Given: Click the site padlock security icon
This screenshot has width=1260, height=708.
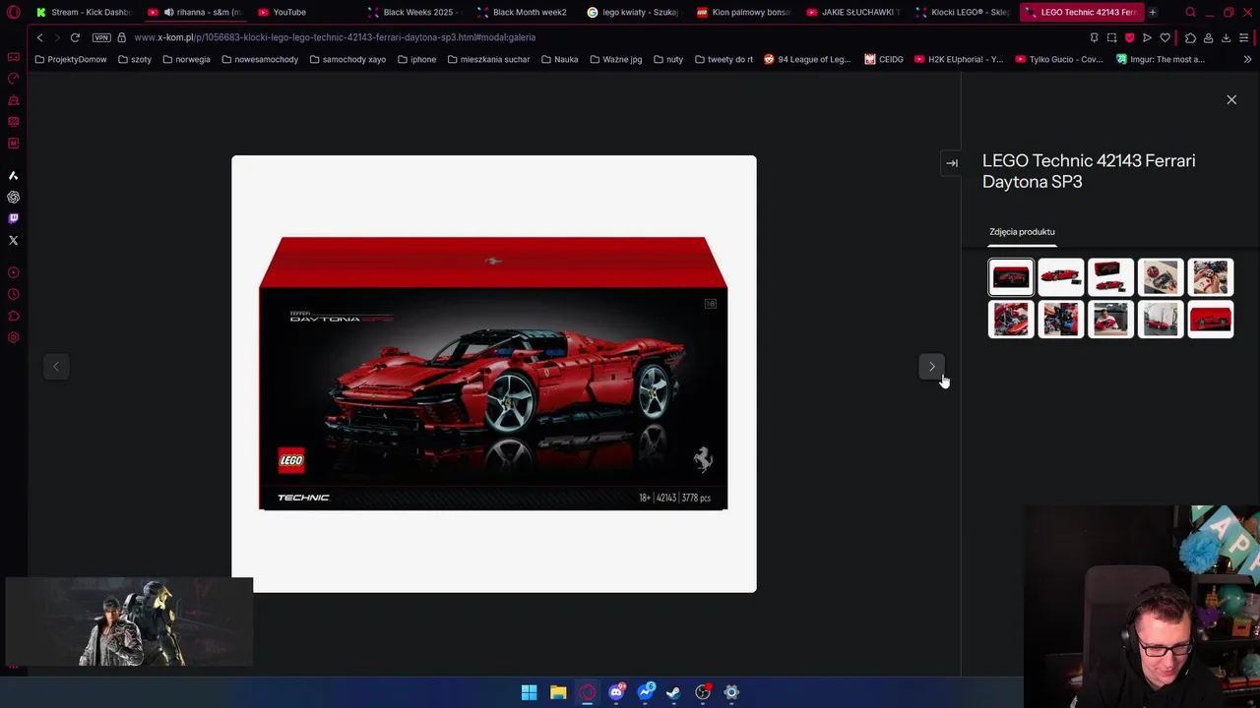Looking at the screenshot, I should tap(122, 37).
